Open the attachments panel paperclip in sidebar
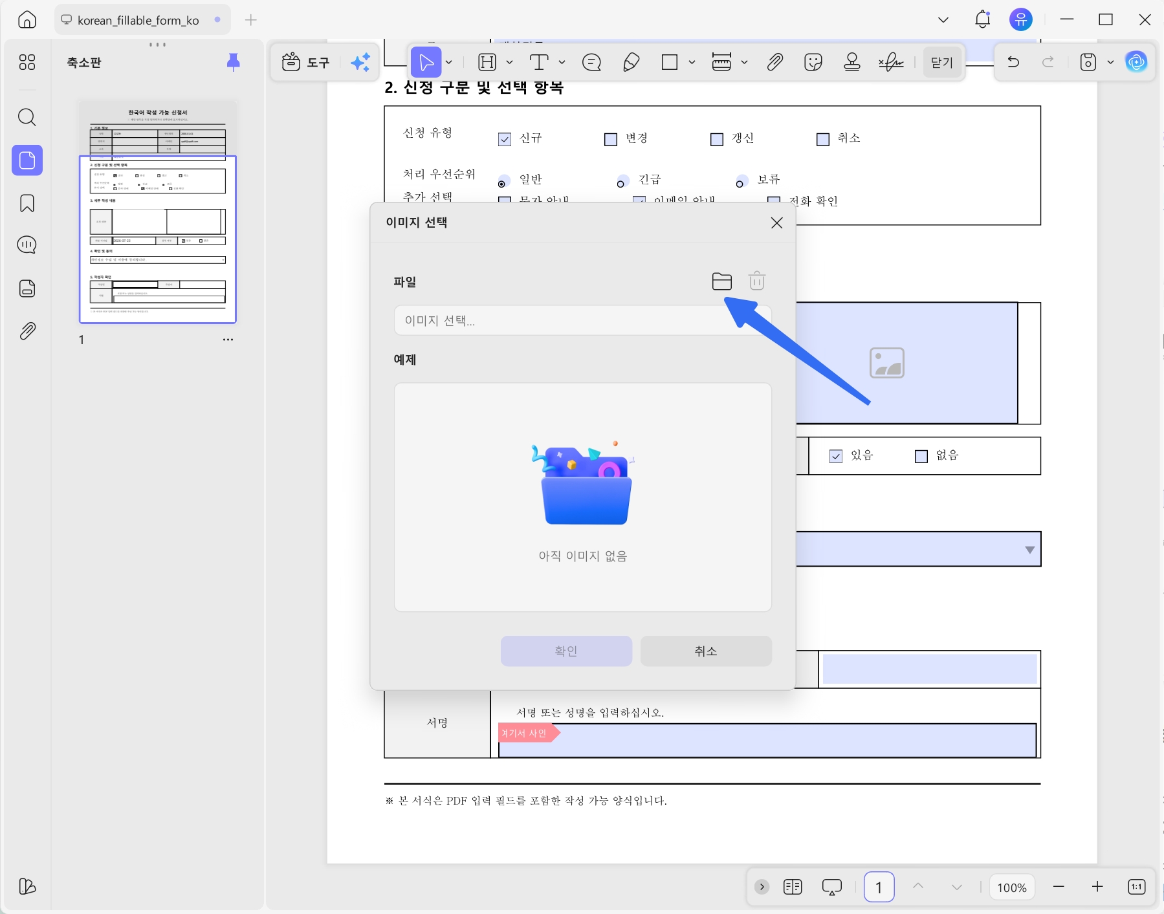Viewport: 1164px width, 914px height. tap(27, 331)
